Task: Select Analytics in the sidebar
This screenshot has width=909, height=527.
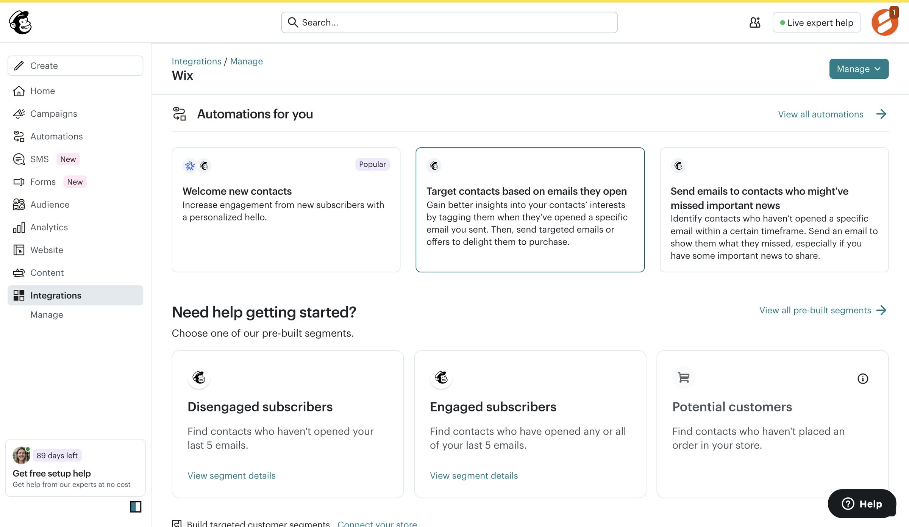Action: pos(75,227)
